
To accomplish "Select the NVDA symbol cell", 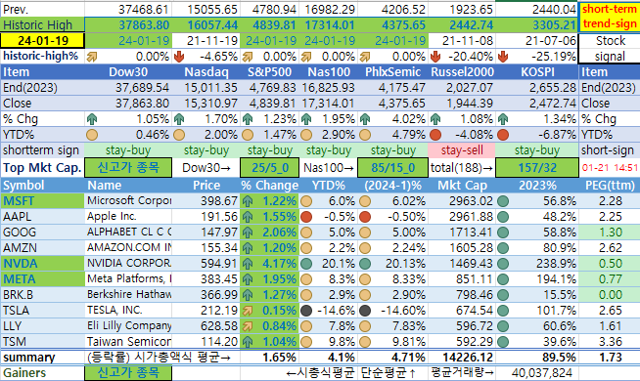I will 42,264.
